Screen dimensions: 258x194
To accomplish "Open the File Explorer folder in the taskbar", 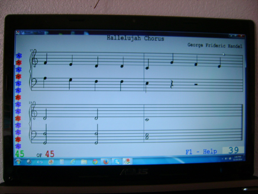I will [x=84, y=162].
